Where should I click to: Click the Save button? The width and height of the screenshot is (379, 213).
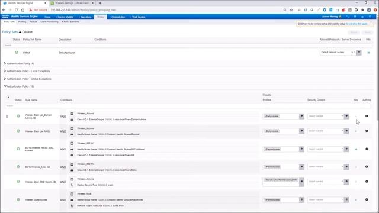click(x=367, y=33)
